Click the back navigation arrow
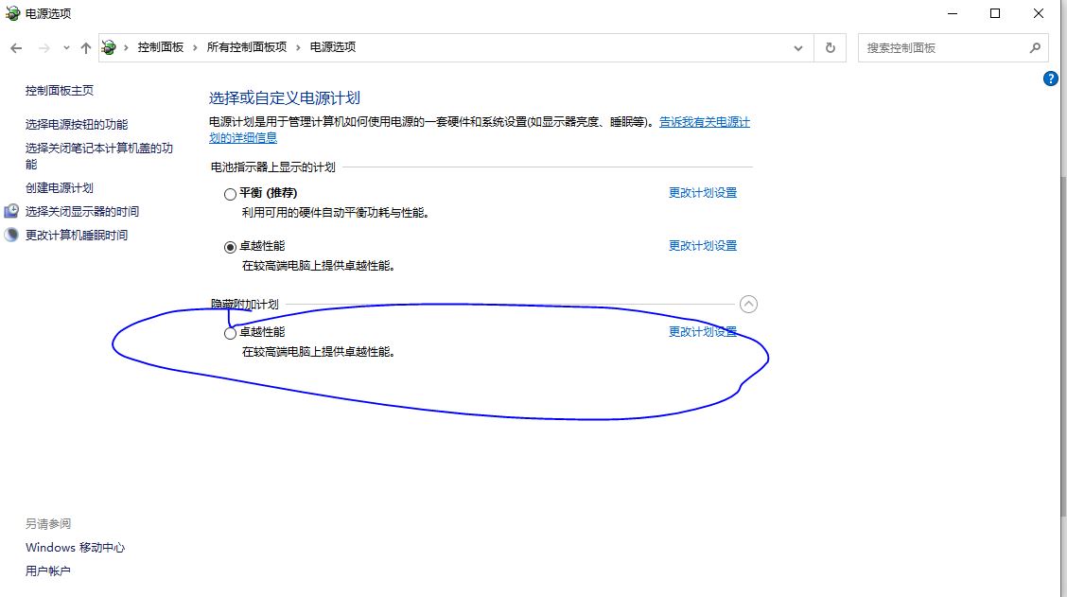 click(16, 47)
